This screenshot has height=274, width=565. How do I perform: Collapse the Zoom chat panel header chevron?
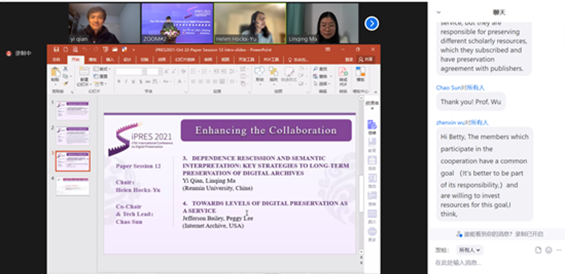[439, 13]
